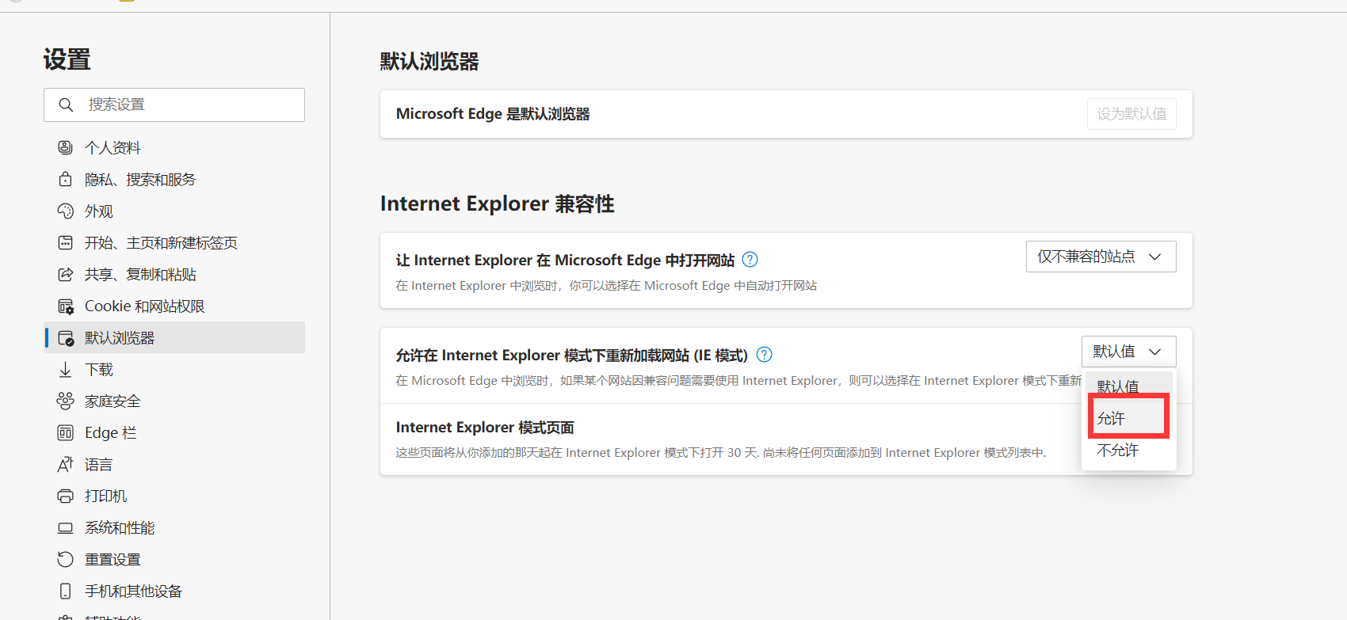Viewport: 1347px width, 620px height.
Task: Go to 重置设置 in the sidebar
Action: (x=113, y=560)
